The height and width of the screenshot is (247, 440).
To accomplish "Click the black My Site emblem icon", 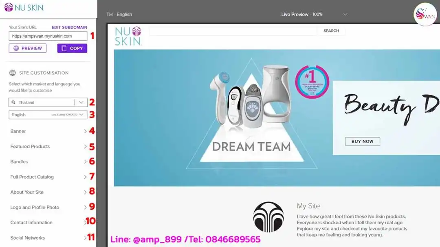I will (270, 217).
